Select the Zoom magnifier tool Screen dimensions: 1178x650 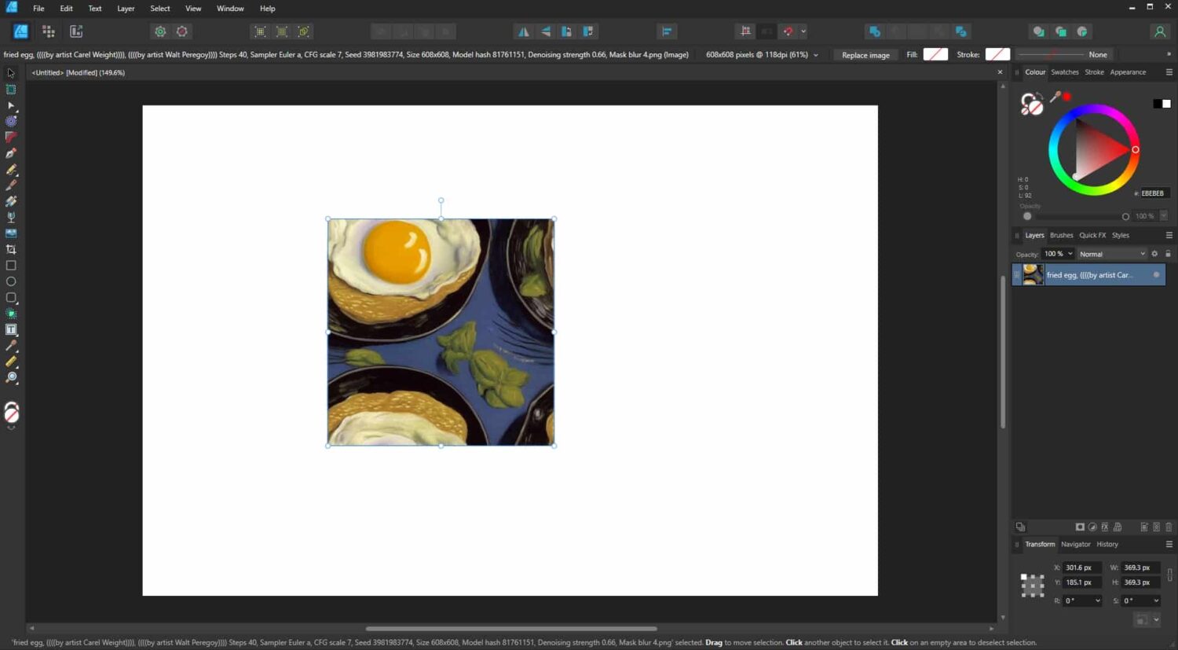click(11, 378)
